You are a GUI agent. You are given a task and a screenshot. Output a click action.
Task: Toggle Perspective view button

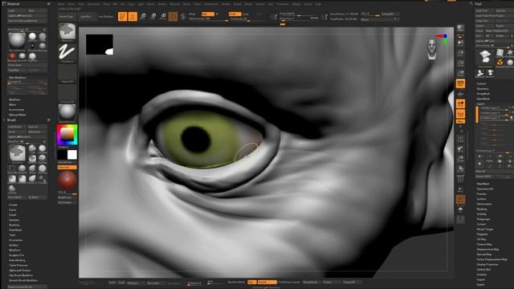pos(460,83)
